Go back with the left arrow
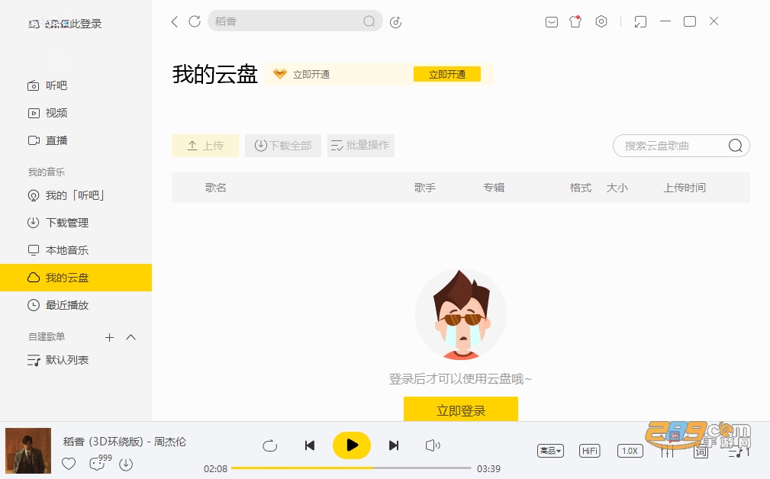Image resolution: width=770 pixels, height=479 pixels. click(174, 21)
